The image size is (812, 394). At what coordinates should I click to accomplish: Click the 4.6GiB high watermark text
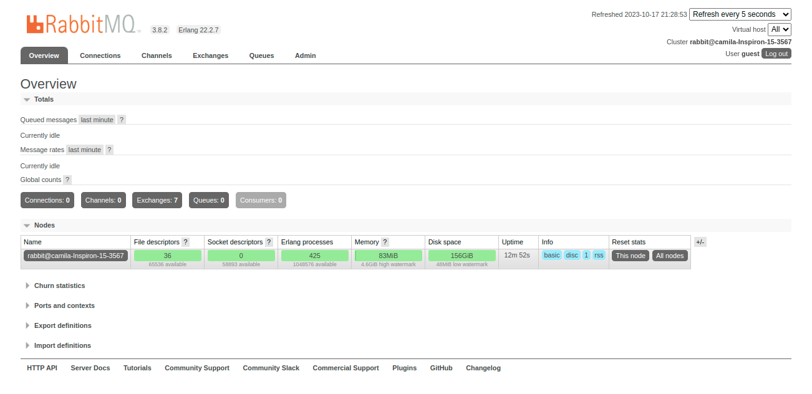(389, 264)
